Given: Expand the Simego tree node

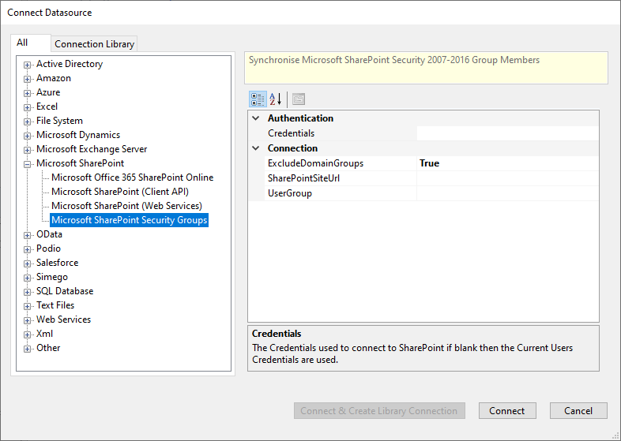Looking at the screenshot, I should tap(27, 278).
